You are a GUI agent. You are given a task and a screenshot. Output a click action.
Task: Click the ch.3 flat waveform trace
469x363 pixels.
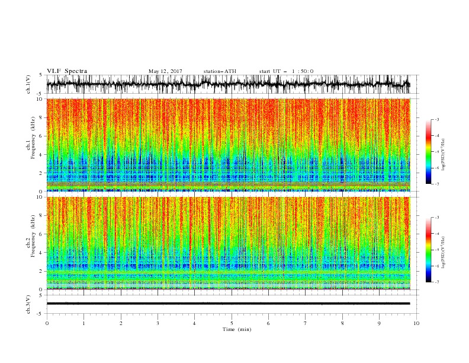[229, 304]
